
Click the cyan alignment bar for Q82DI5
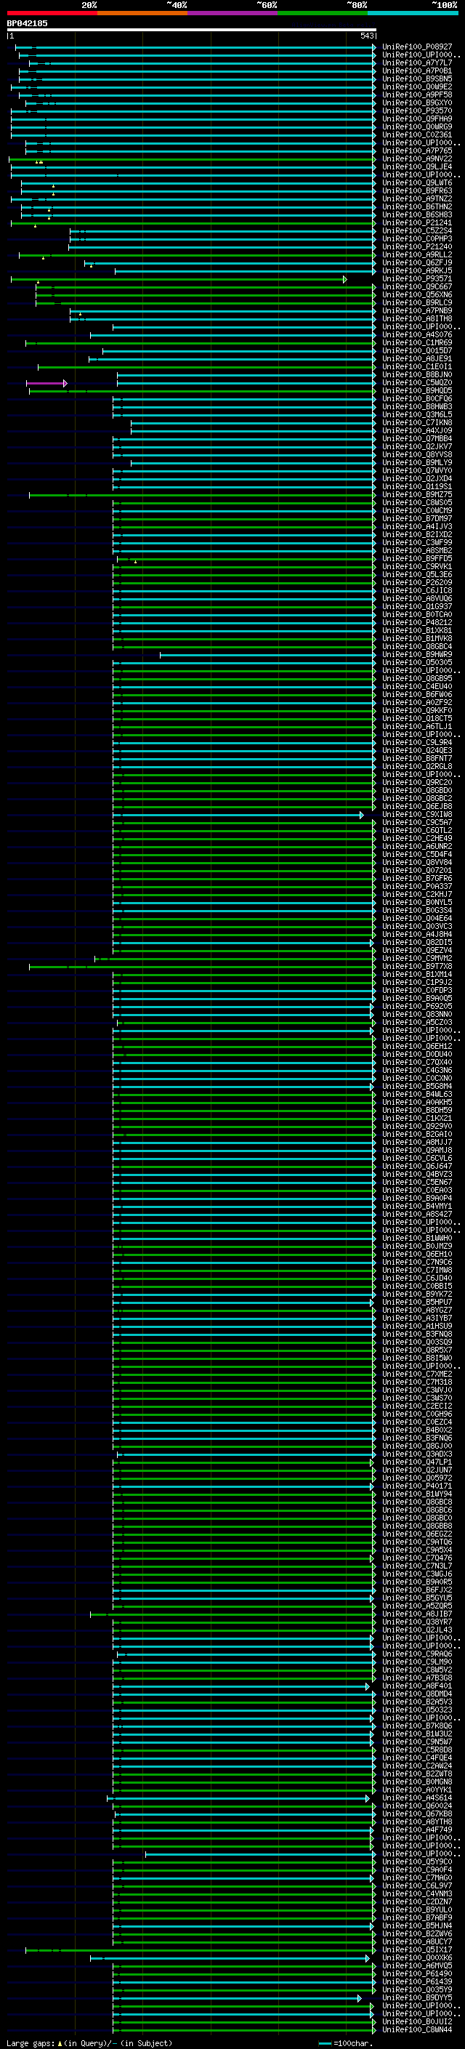pos(244,943)
